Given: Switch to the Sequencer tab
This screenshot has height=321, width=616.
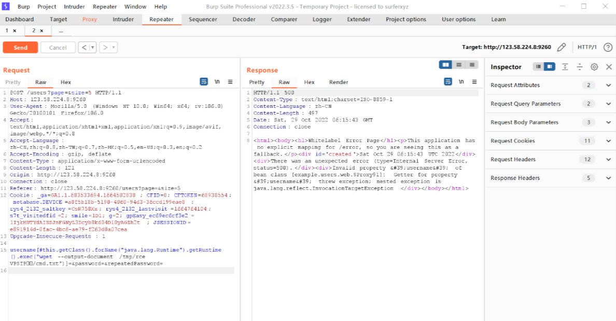Looking at the screenshot, I should point(203,19).
